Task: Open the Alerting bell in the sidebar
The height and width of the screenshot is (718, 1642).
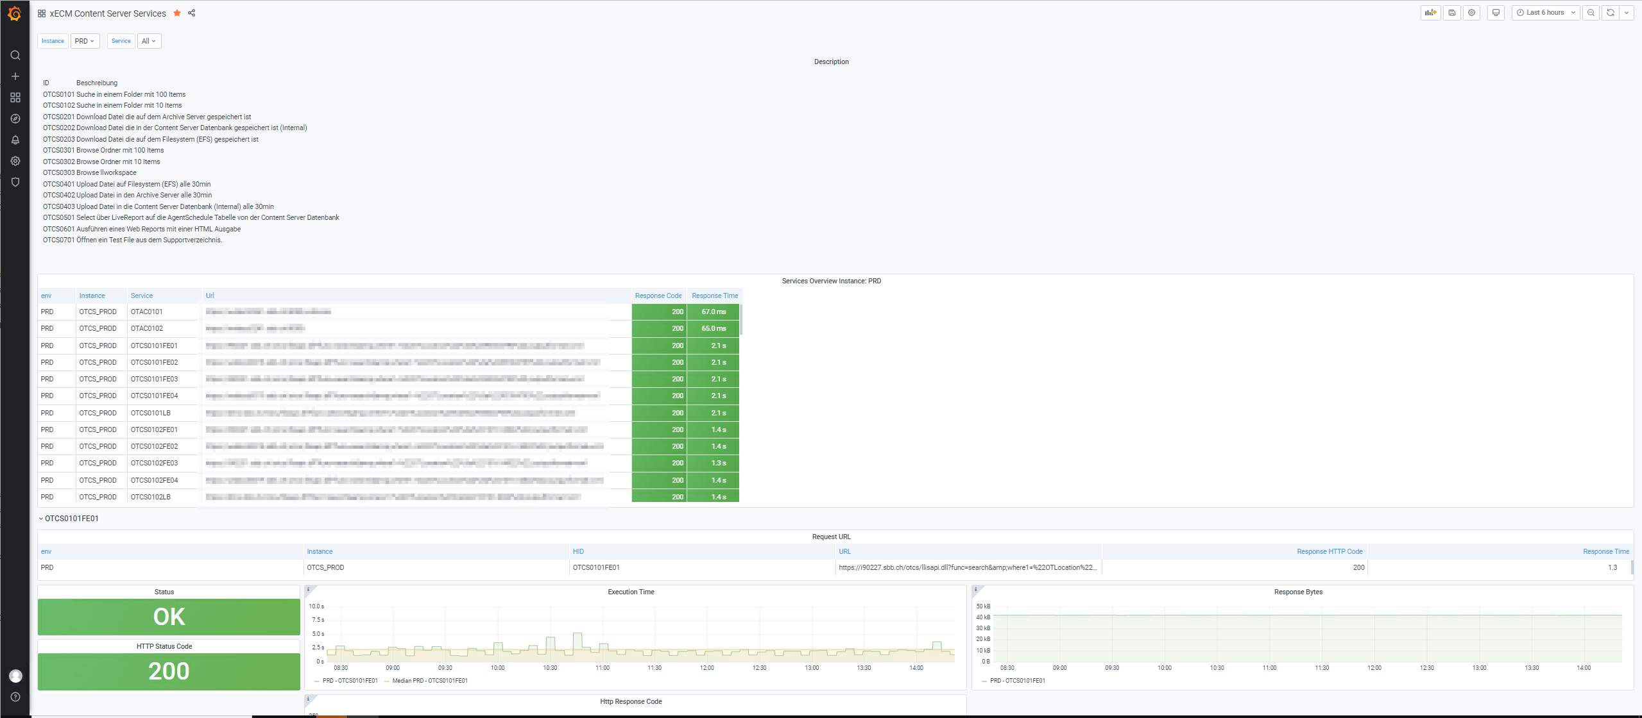Action: 15,140
